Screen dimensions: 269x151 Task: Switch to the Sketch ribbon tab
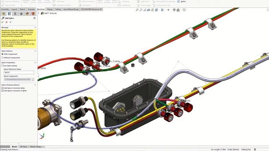22,9
